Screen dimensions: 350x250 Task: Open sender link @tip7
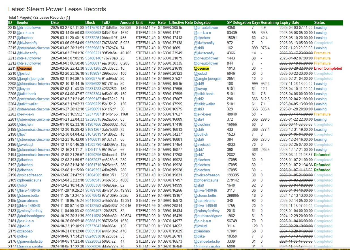(21, 134)
